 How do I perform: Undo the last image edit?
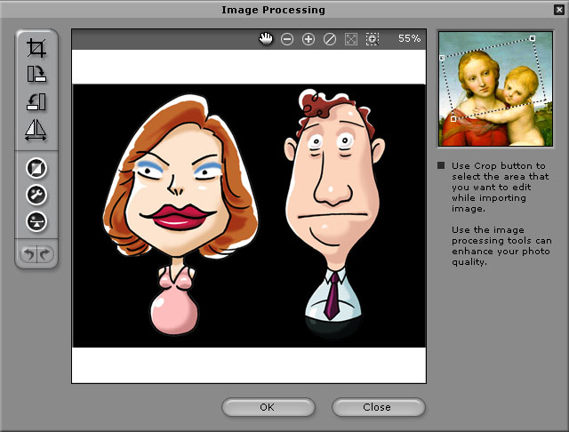click(x=28, y=254)
